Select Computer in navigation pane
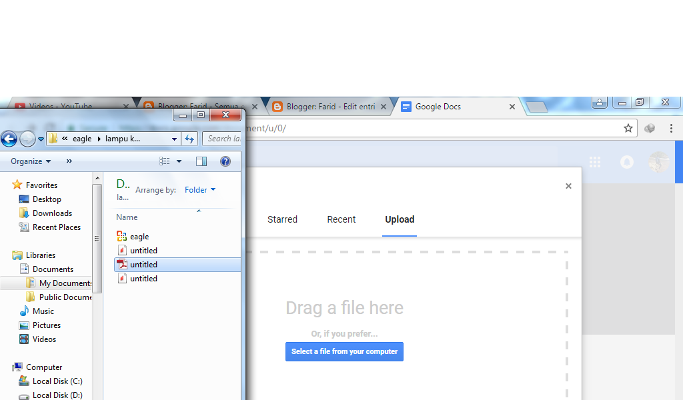683x400 pixels. pyautogui.click(x=44, y=367)
